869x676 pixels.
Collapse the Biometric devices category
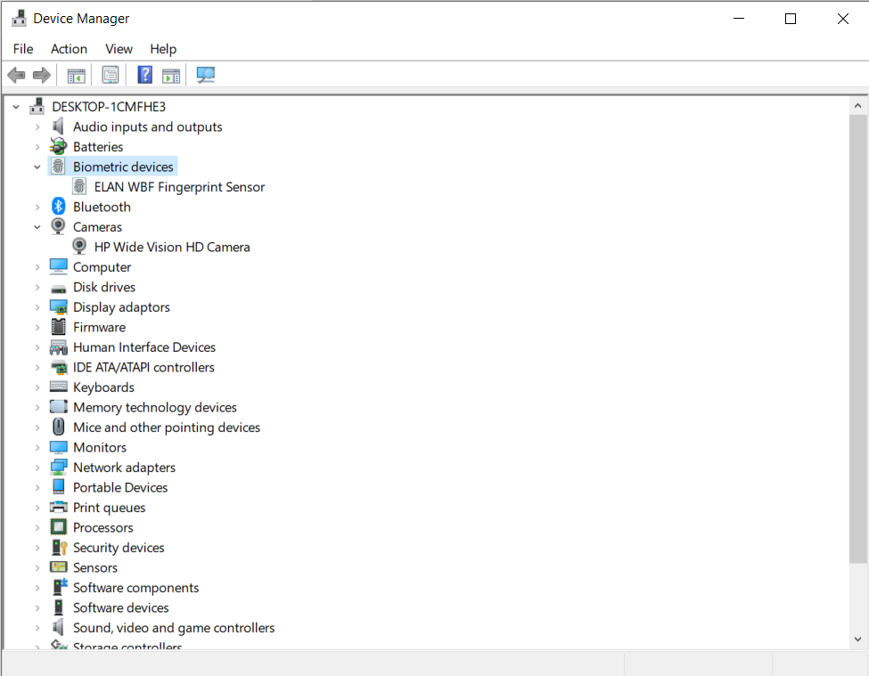click(37, 167)
